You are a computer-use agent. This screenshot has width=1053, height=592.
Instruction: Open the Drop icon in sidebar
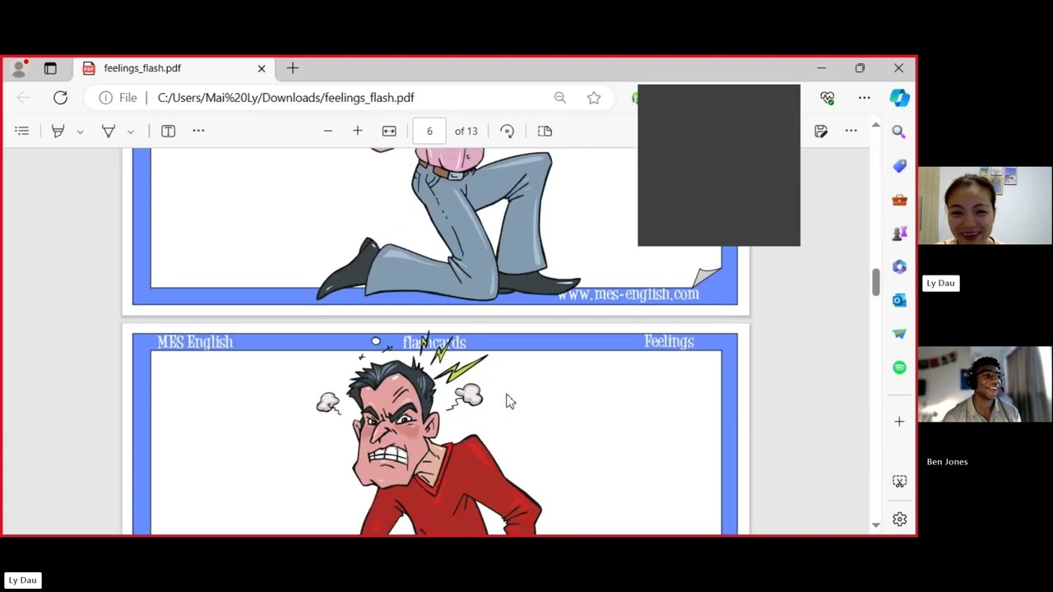[x=899, y=334]
